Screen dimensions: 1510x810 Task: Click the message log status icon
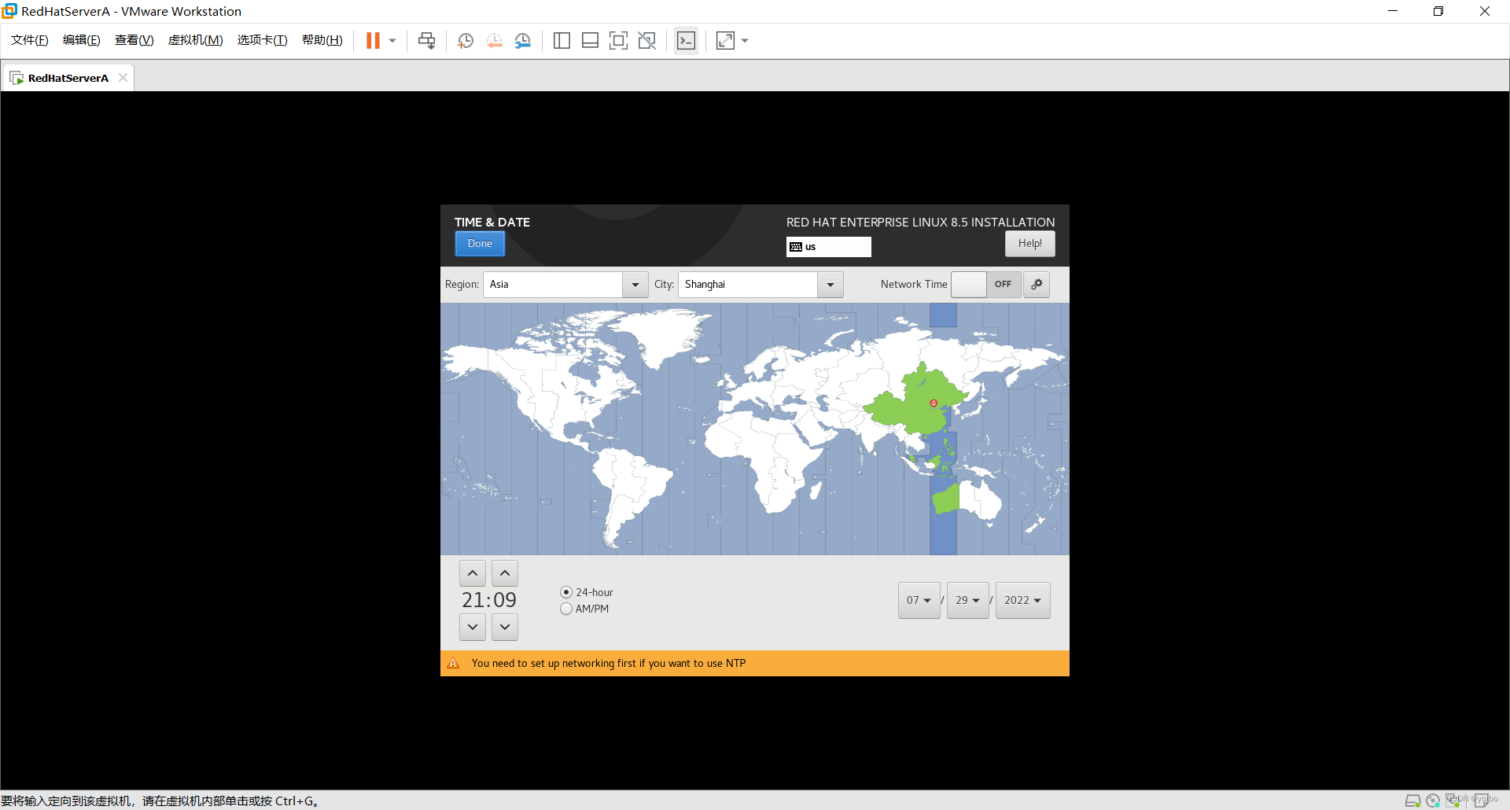pyautogui.click(x=1481, y=801)
